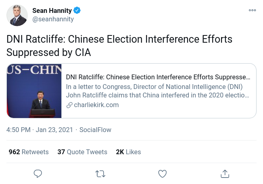This screenshot has width=263, height=184.
Task: View the 2K Likes list
Action: [128, 152]
